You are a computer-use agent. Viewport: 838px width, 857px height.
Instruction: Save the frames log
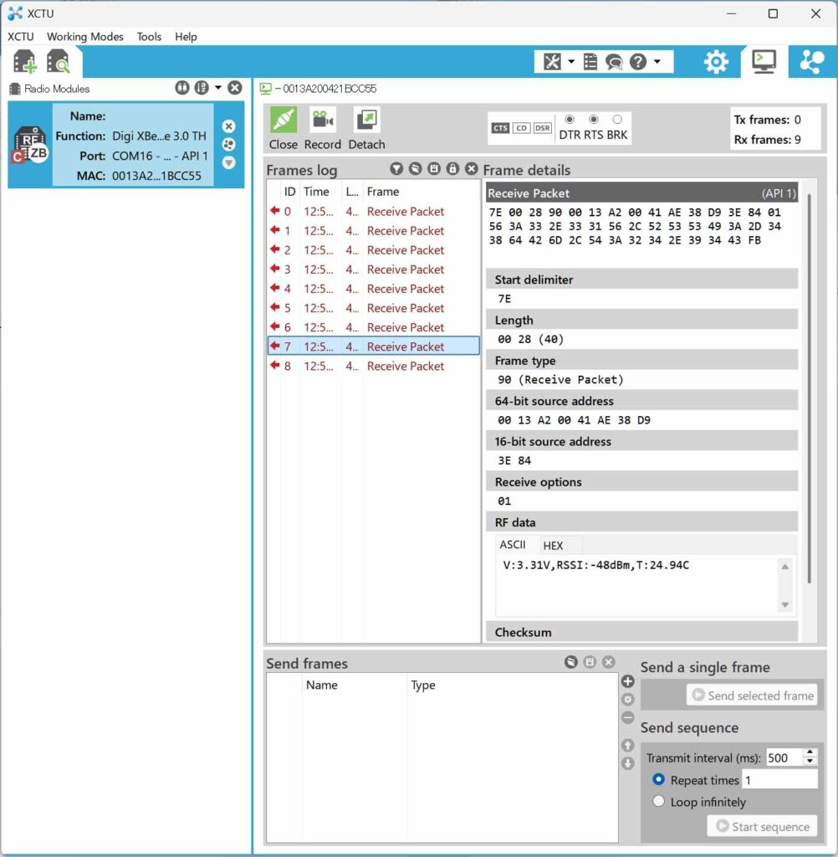coord(434,169)
